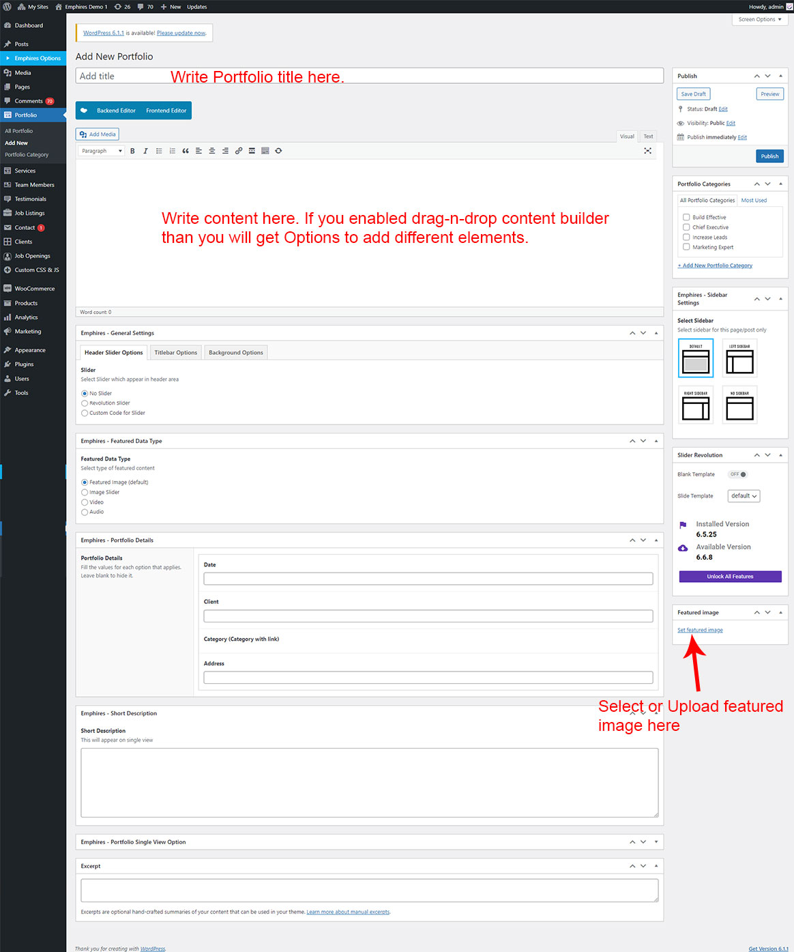This screenshot has height=952, width=794.
Task: Click the insert link icon
Action: 239,151
